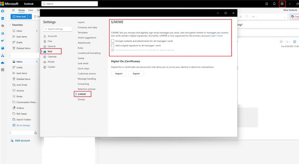The width and height of the screenshot is (299, 164).
Task: Click the New mail button
Action: pos(19,17)
